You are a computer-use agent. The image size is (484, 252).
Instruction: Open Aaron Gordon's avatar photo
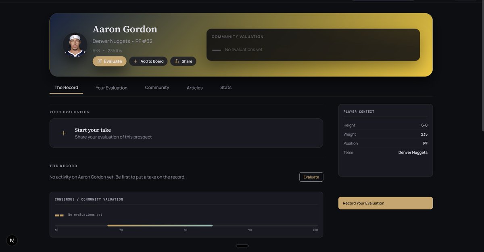pos(75,45)
